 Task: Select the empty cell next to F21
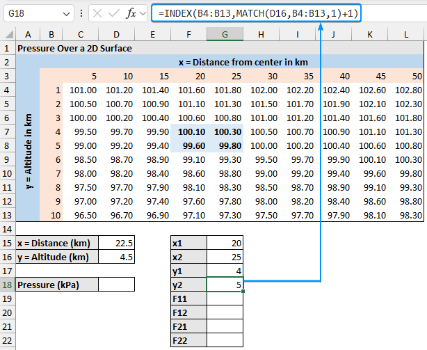[225, 326]
